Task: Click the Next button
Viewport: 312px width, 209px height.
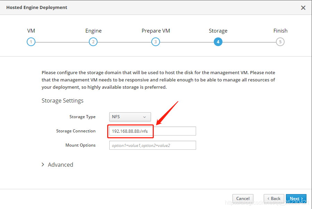Action: click(296, 199)
